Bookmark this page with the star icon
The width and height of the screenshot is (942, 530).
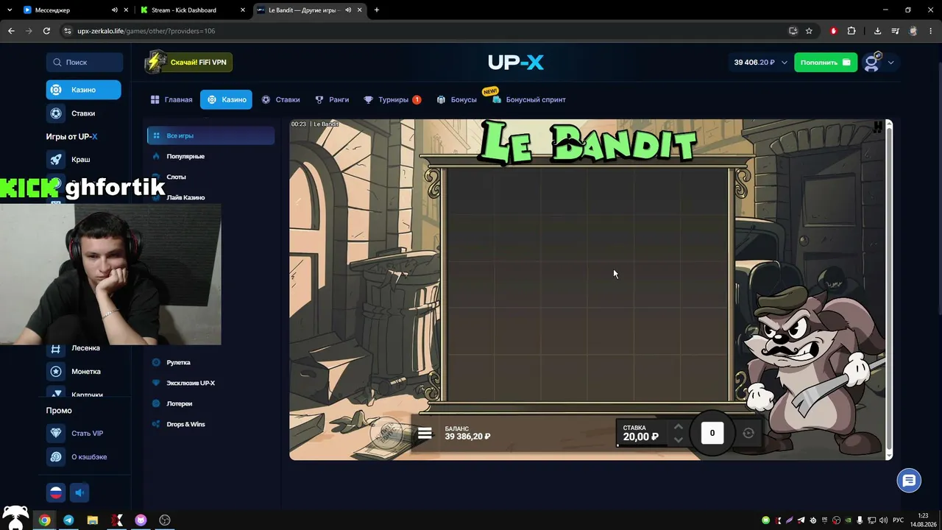click(809, 31)
